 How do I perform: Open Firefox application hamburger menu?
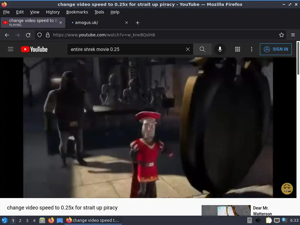(293, 35)
